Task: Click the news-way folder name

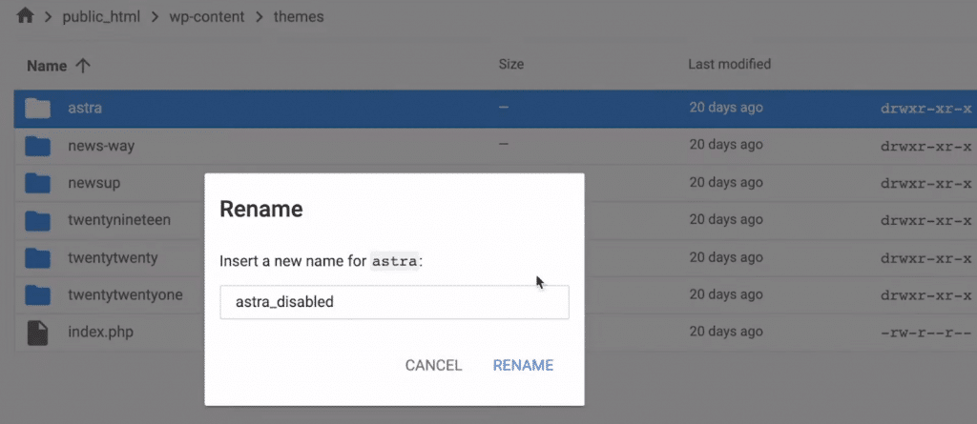Action: (x=101, y=147)
